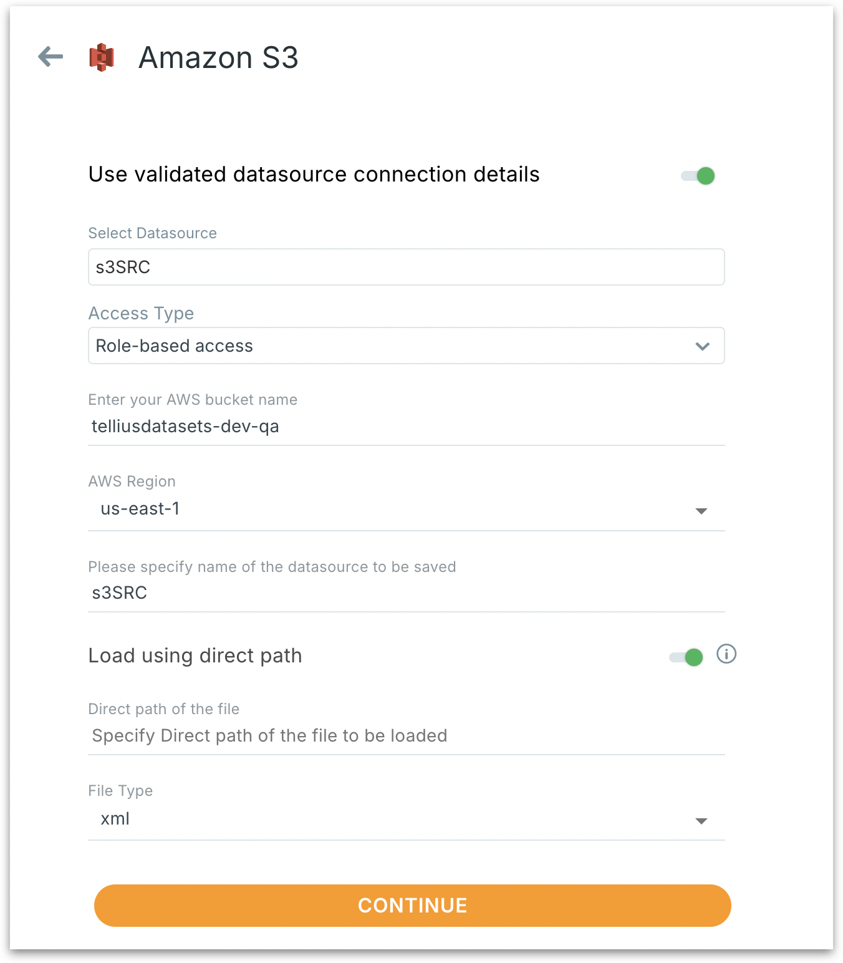The image size is (843, 963).
Task: Click the "Load using direct path" label
Action: click(x=195, y=656)
